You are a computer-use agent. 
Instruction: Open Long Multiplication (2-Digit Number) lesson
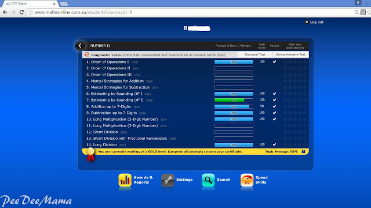[122, 119]
